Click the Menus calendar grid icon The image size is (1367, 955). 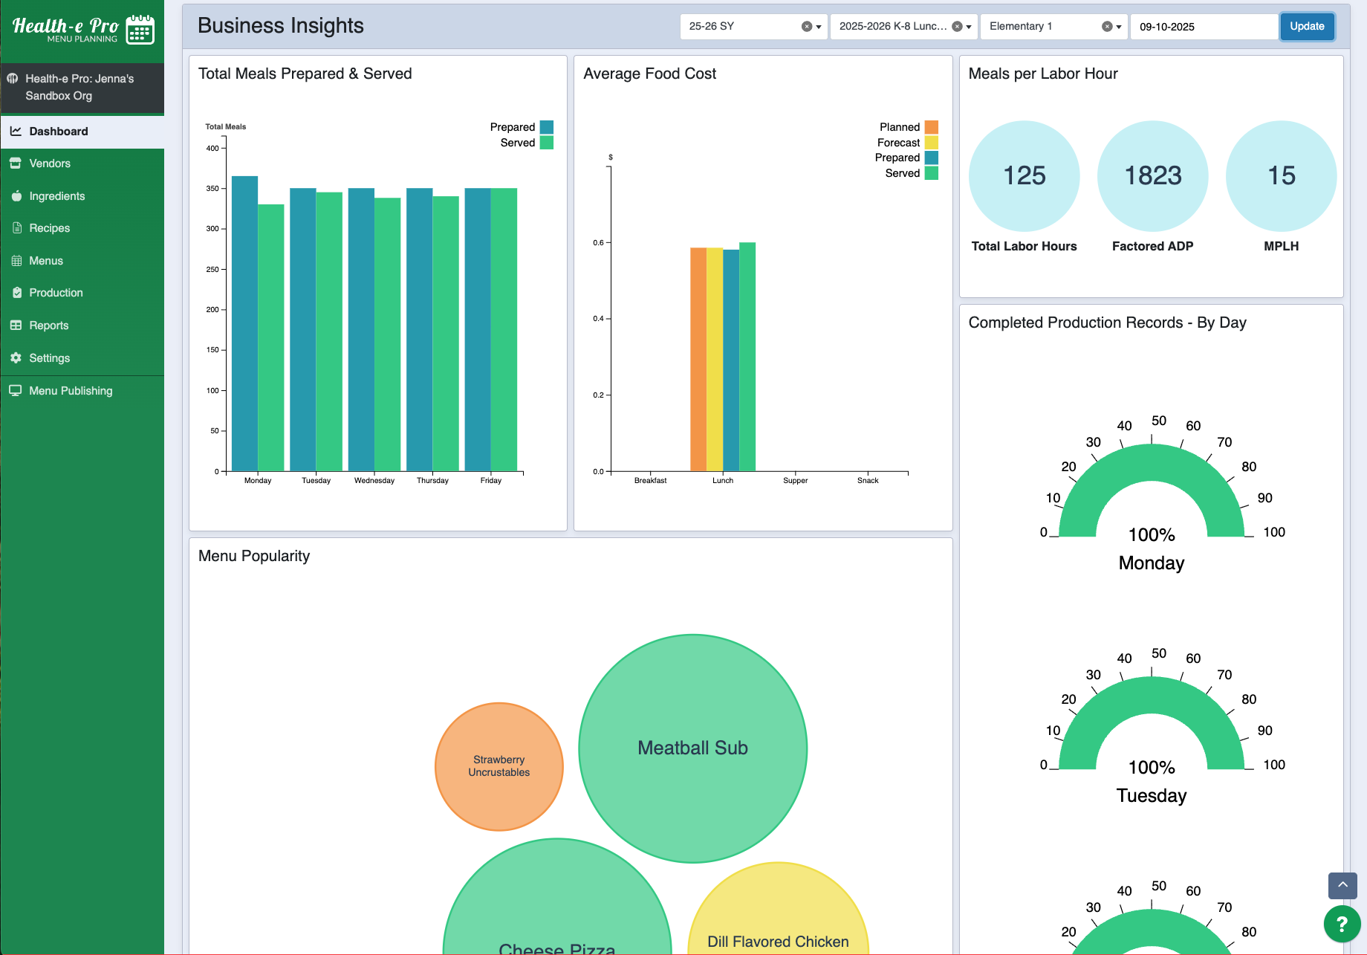click(16, 261)
